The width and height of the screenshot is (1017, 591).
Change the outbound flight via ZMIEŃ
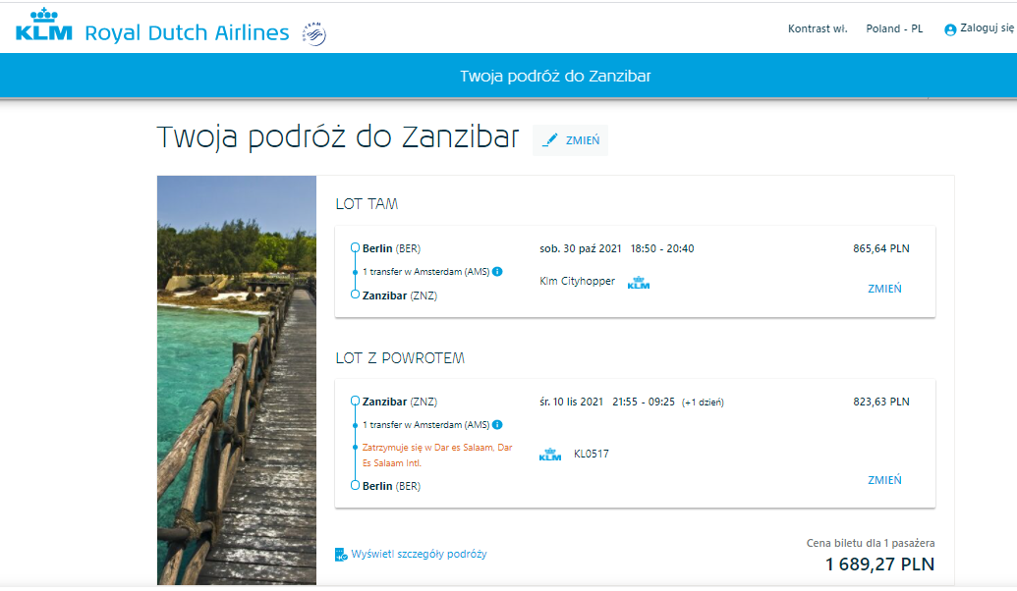click(884, 289)
